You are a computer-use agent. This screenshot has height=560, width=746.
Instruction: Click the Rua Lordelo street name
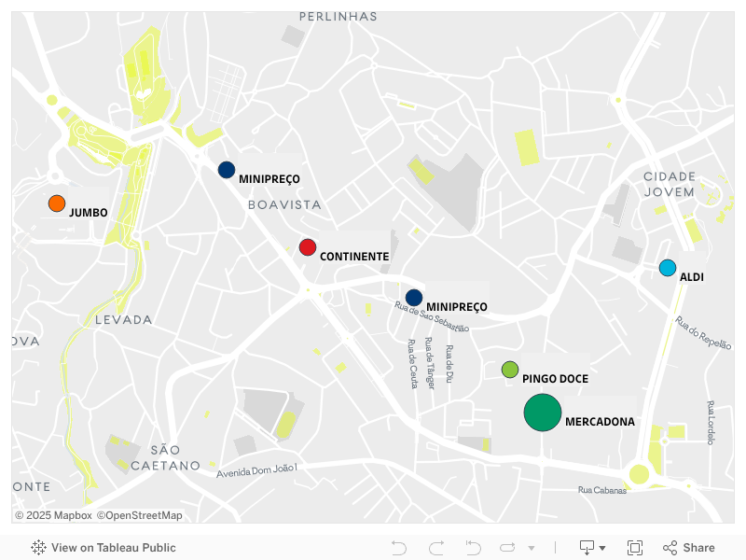point(711,423)
